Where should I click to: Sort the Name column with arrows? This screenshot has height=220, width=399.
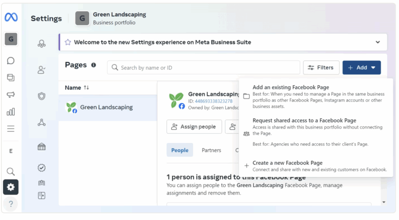87,88
